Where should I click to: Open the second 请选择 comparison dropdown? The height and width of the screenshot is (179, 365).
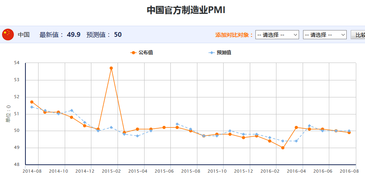click(x=325, y=35)
